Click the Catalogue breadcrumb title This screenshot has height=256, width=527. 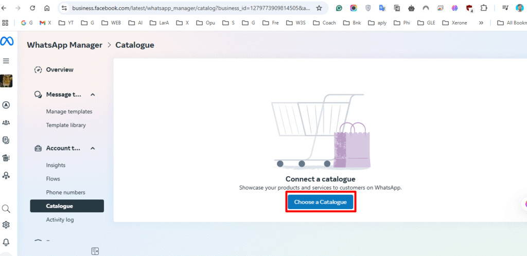(x=135, y=45)
